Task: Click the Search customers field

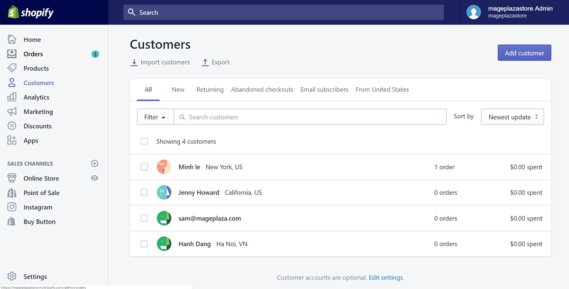Action: point(310,117)
